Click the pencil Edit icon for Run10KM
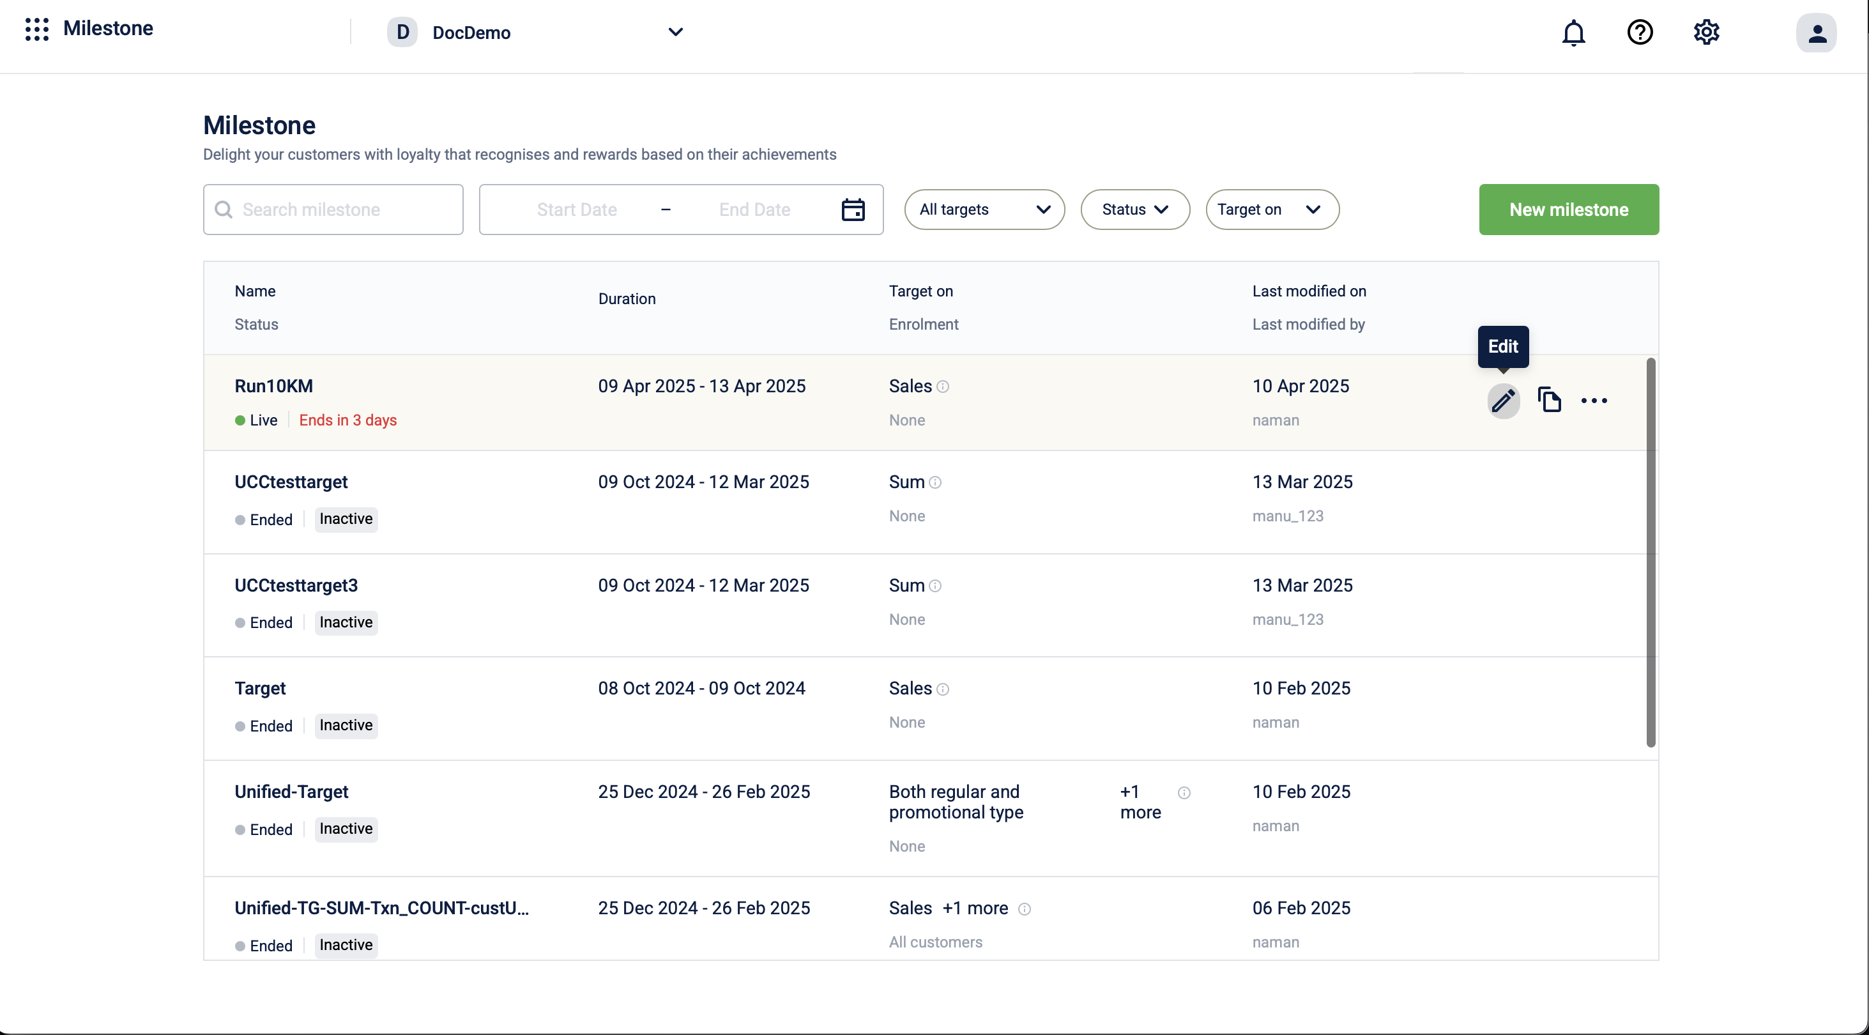The height and width of the screenshot is (1035, 1869). pos(1504,401)
